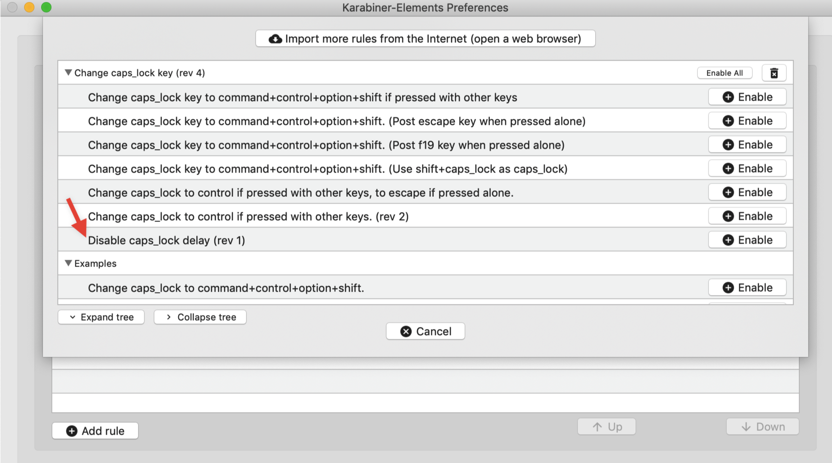The width and height of the screenshot is (832, 463).
Task: Click the up arrow icon on Up button
Action: point(597,427)
